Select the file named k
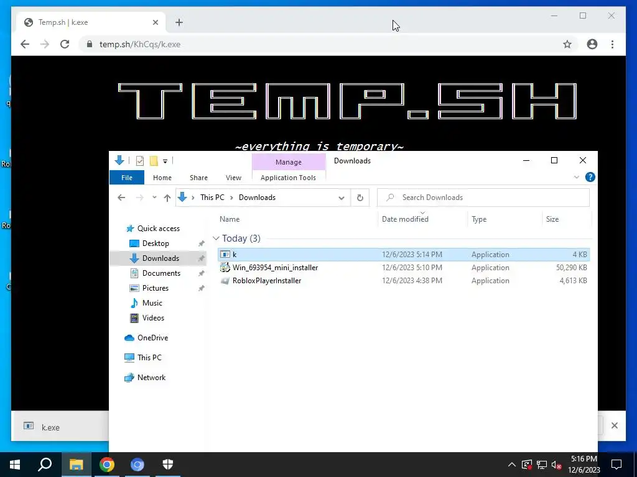637x477 pixels. 404,254
